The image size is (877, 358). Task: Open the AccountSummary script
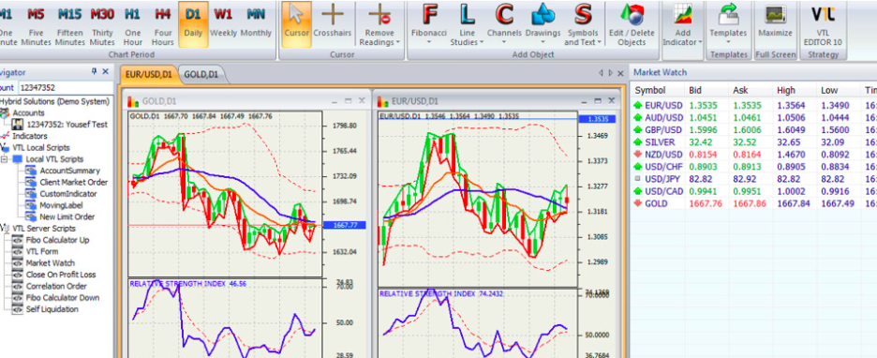tap(70, 171)
